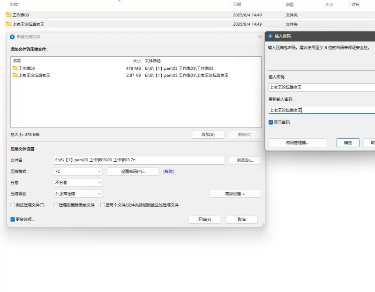Open the 压缩级别 2-正常压缩 dropdown
This screenshot has width=375, height=292.
point(78,194)
